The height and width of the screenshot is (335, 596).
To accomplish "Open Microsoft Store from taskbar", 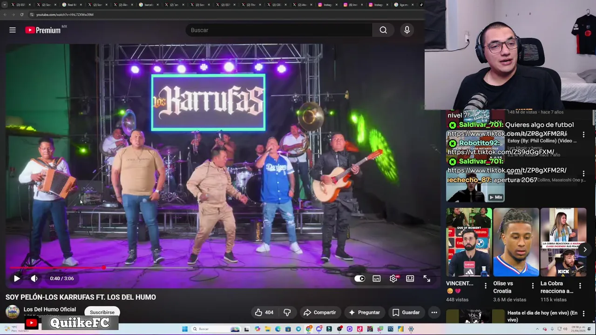I will [288, 329].
